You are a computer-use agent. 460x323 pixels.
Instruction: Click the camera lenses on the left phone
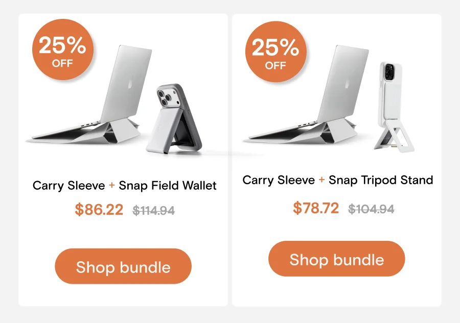point(167,97)
